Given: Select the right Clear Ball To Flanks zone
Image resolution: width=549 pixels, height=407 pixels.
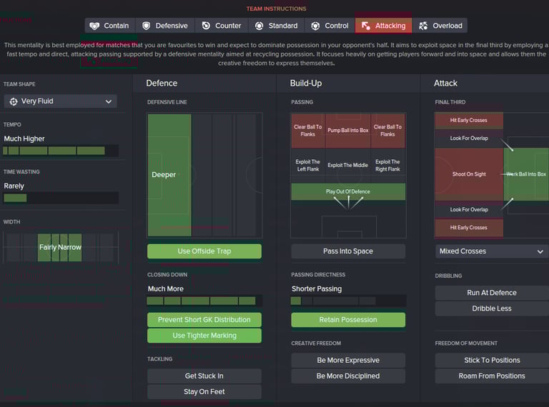Looking at the screenshot, I should (388, 131).
